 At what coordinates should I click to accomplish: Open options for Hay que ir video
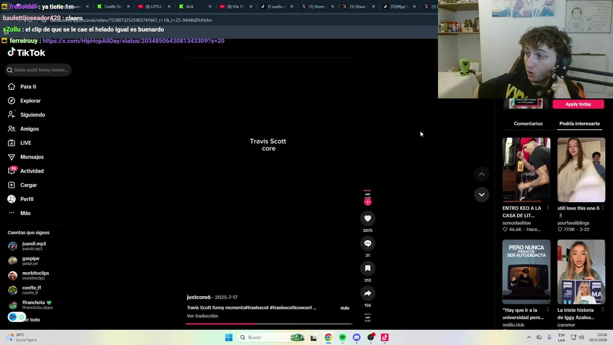(547, 310)
